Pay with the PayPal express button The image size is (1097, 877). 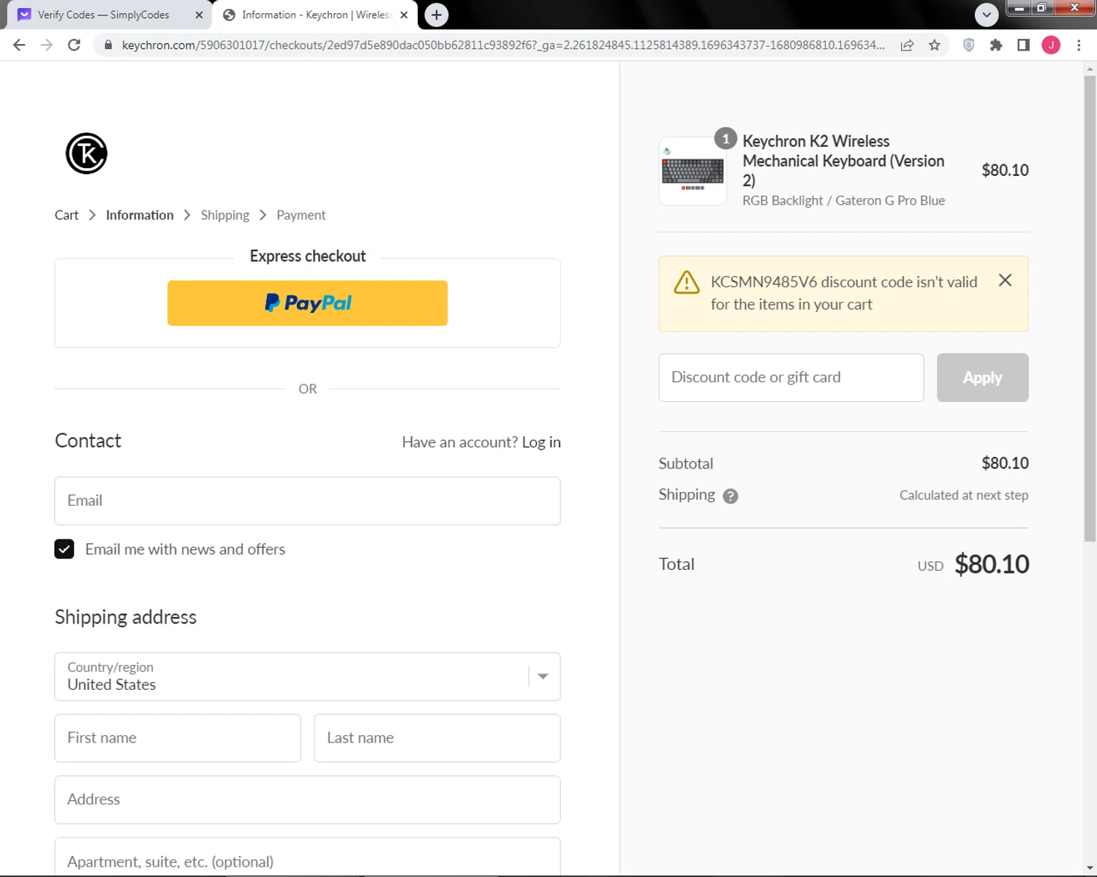coord(307,303)
